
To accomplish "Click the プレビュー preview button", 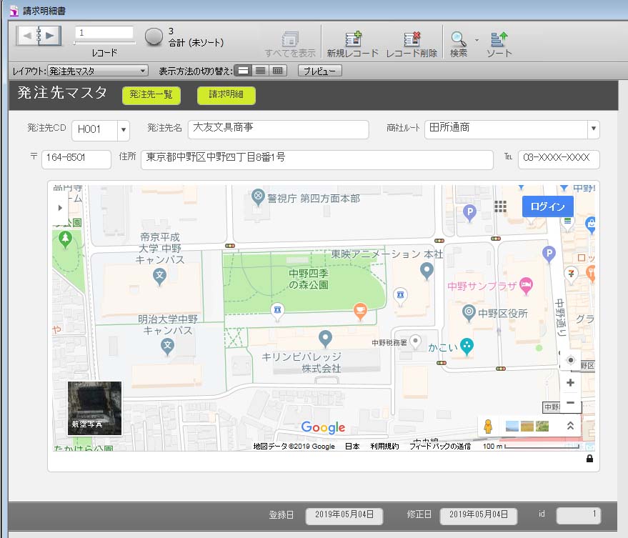I will [319, 71].
